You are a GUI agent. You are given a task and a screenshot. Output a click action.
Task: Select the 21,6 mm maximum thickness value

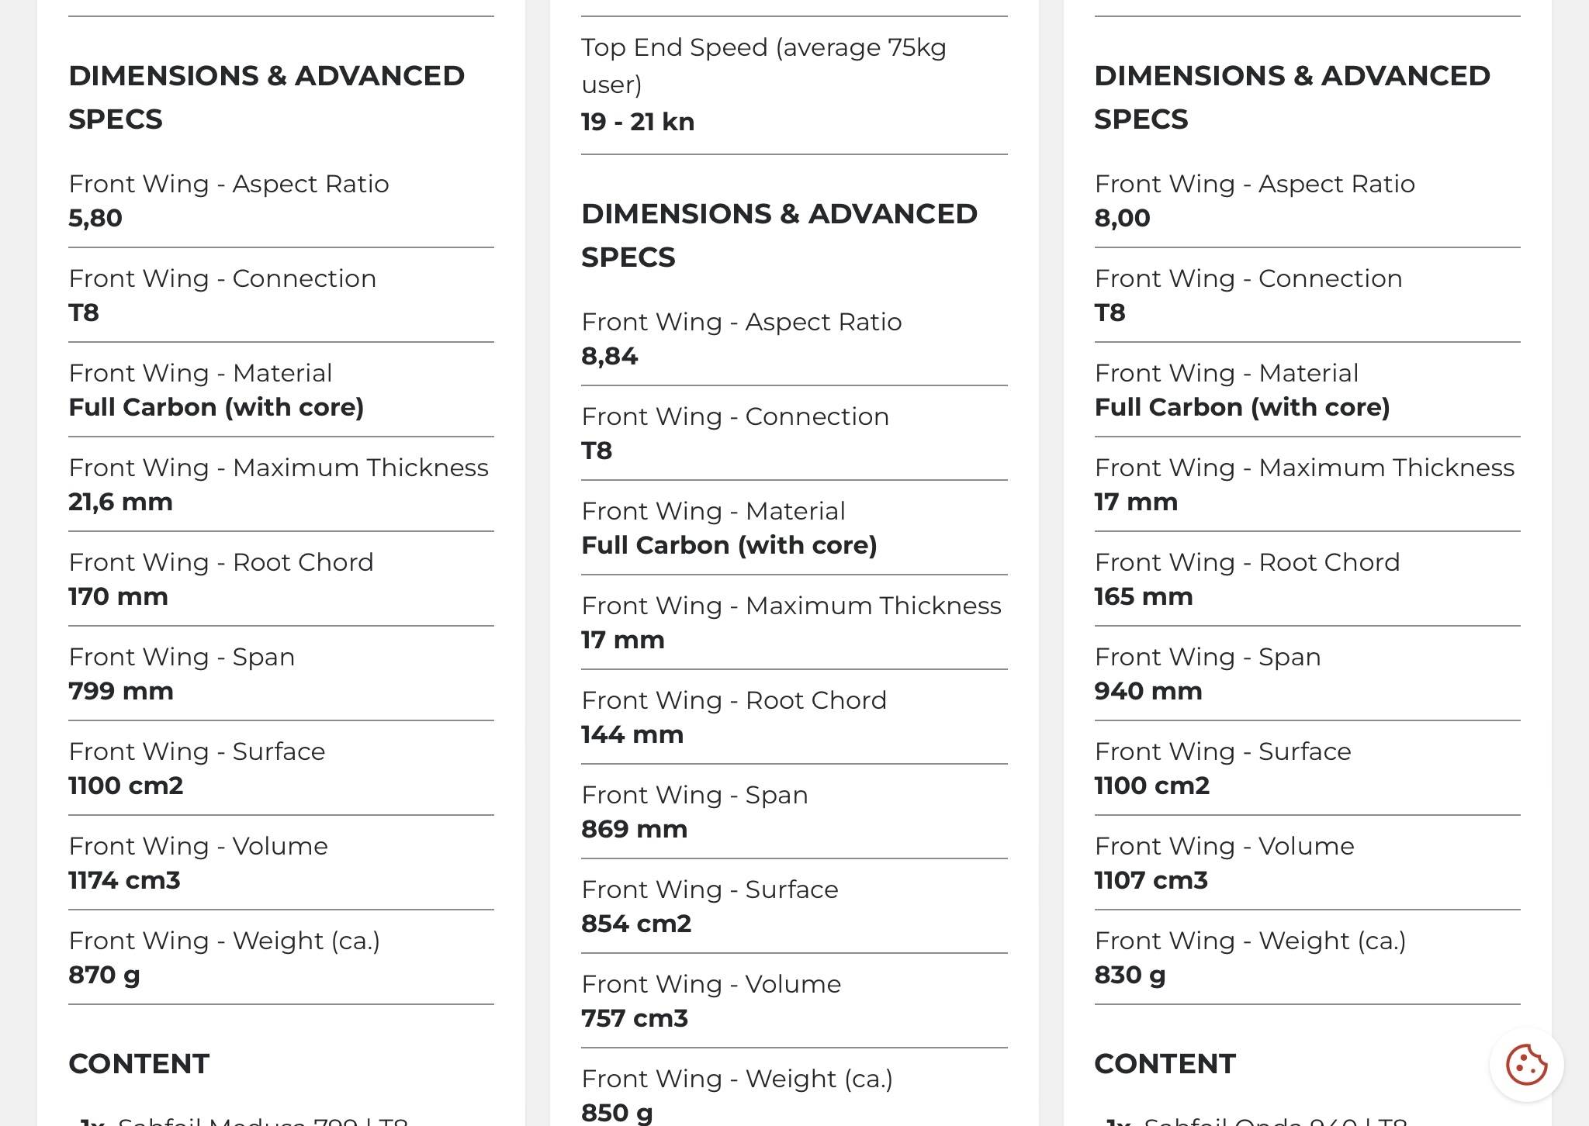(120, 502)
